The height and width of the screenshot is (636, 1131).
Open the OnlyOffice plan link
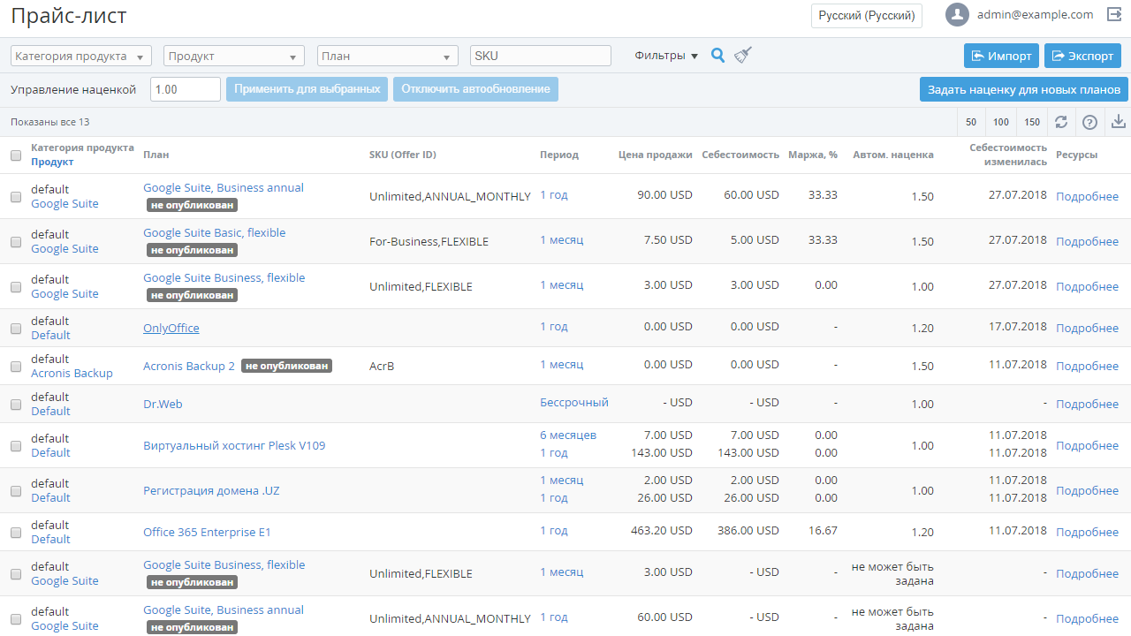171,328
